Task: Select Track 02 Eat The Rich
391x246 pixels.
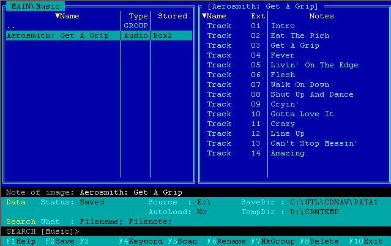Action: click(295, 35)
